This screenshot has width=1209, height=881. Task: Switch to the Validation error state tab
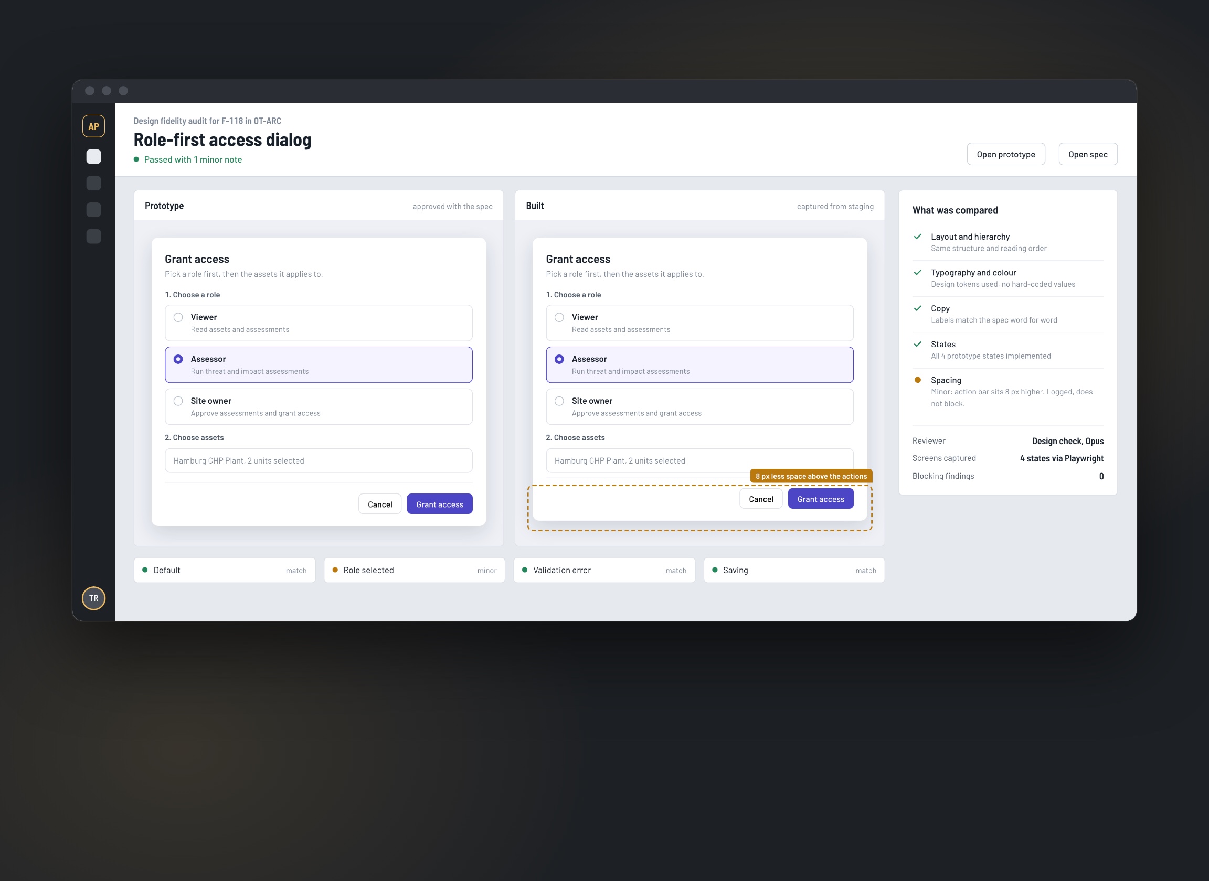tap(604, 570)
